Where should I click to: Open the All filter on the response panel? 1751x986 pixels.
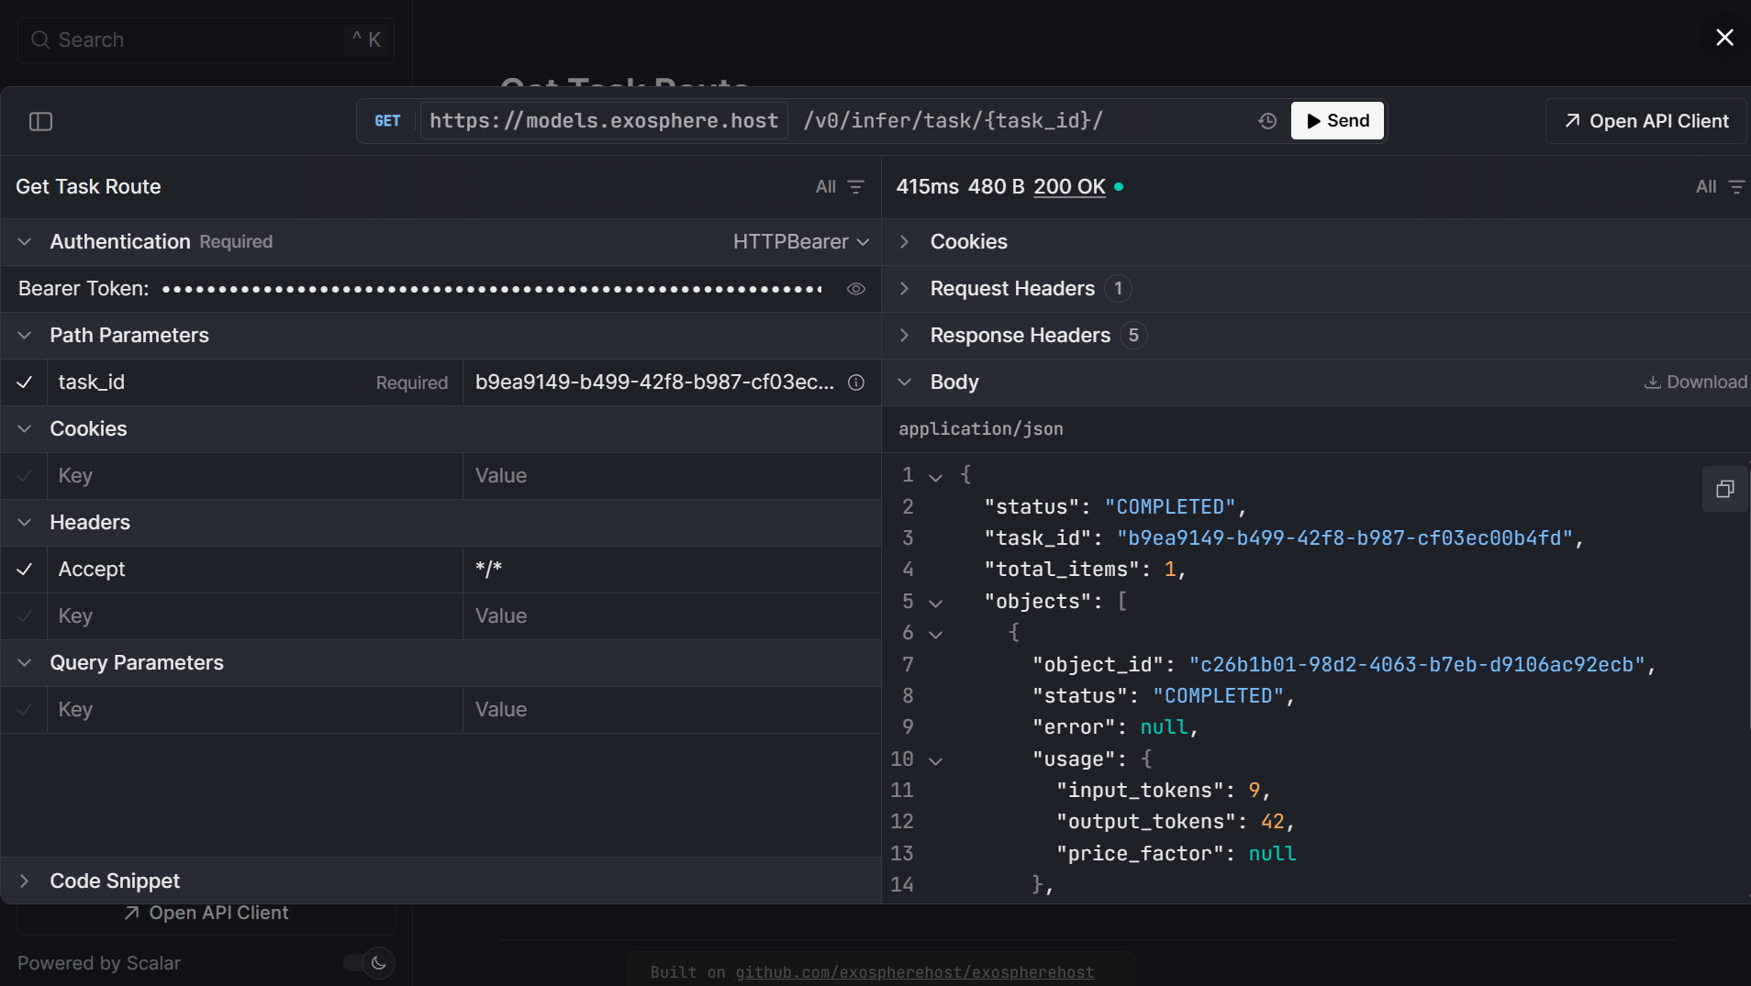click(x=1718, y=186)
